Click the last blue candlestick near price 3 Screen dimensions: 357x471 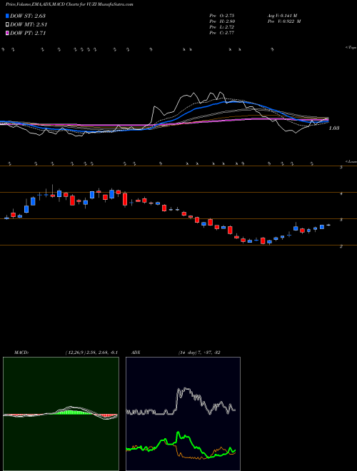click(x=328, y=225)
